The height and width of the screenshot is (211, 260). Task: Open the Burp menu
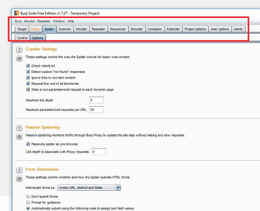[18, 21]
